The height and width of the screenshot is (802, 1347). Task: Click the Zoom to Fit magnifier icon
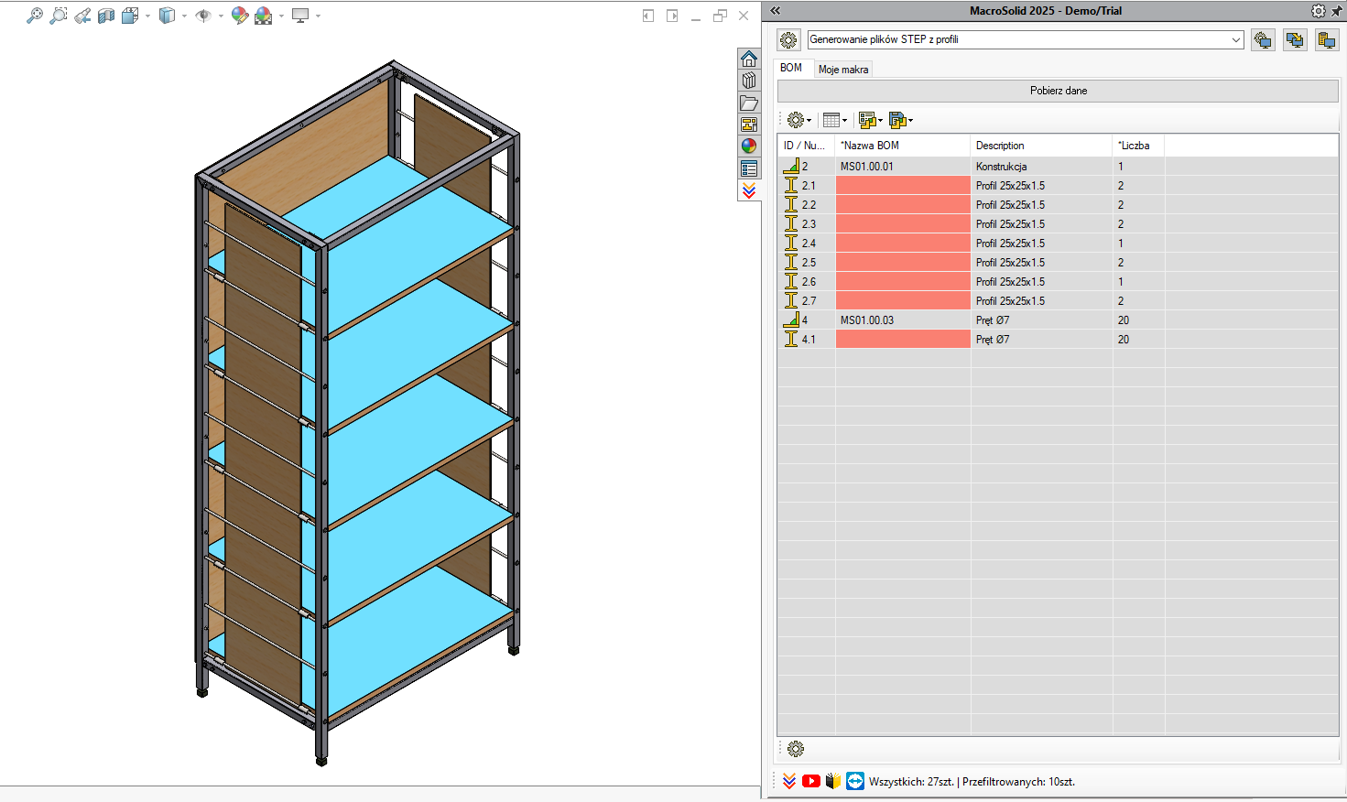(x=35, y=16)
